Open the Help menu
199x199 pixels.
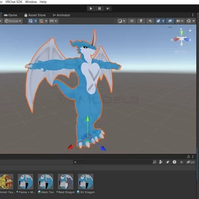[x=43, y=2]
